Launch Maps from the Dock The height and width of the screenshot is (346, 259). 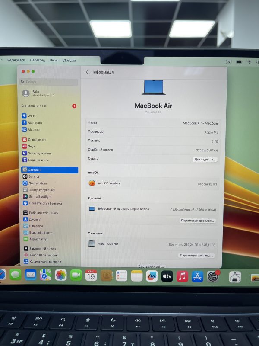(46, 275)
